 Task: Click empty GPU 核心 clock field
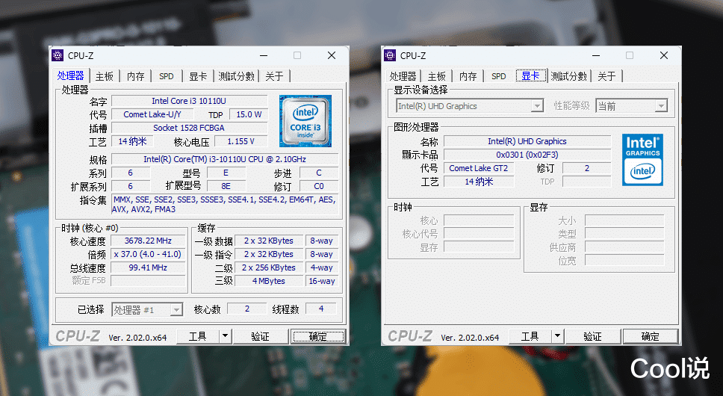pos(479,220)
